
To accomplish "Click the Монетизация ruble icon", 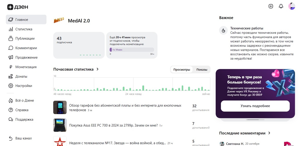I will (11, 67).
